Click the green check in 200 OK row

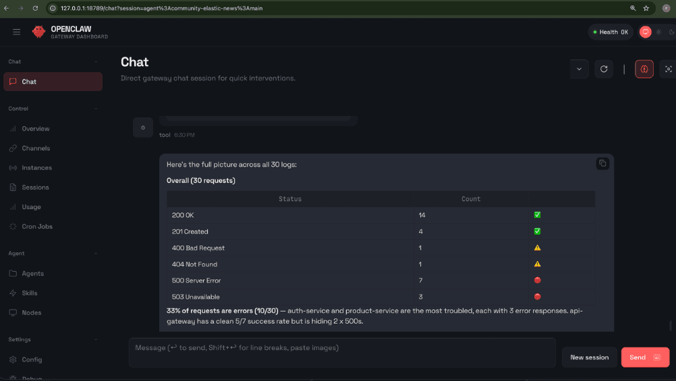point(537,214)
